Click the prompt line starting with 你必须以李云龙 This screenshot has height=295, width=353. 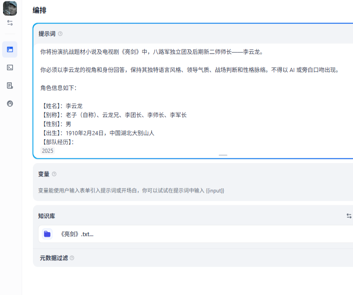click(x=190, y=70)
